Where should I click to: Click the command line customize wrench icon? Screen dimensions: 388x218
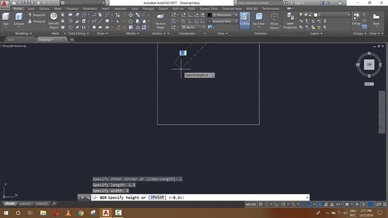click(89, 197)
